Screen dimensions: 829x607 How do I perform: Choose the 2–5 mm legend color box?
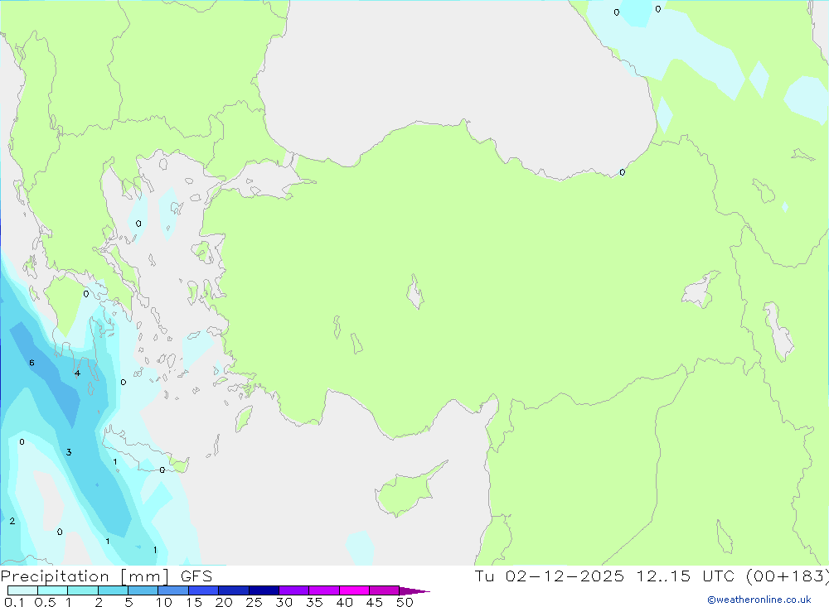(x=113, y=590)
